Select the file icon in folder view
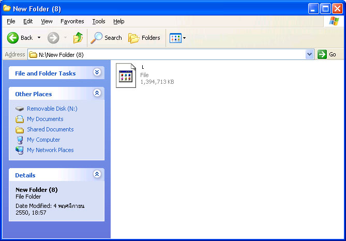The image size is (346, 241). coord(126,76)
